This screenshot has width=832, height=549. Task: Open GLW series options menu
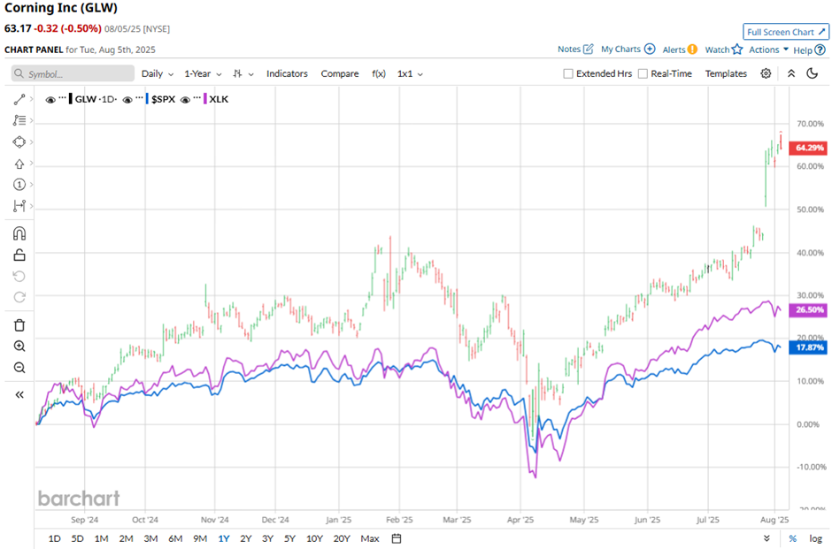pos(63,97)
